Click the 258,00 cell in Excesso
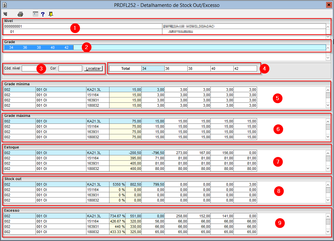Viewport: 334px width, 241px height. (176, 216)
